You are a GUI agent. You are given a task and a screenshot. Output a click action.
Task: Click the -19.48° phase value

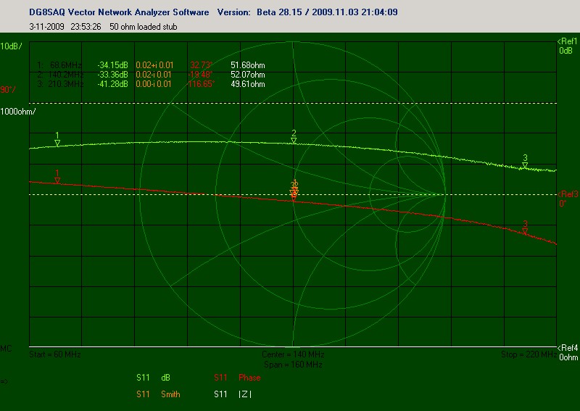click(200, 75)
